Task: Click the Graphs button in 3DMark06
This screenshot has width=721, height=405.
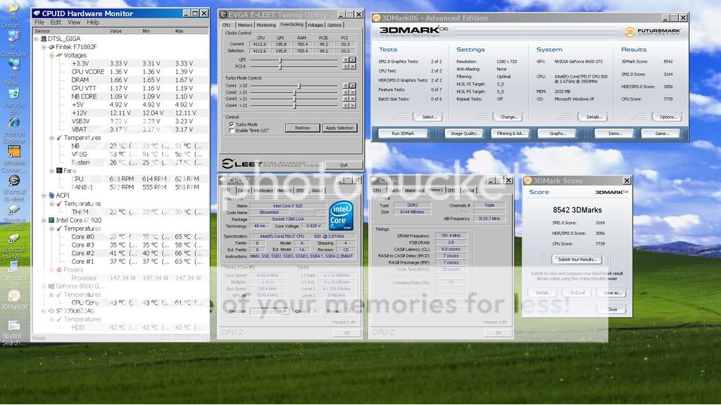Action: tap(558, 134)
